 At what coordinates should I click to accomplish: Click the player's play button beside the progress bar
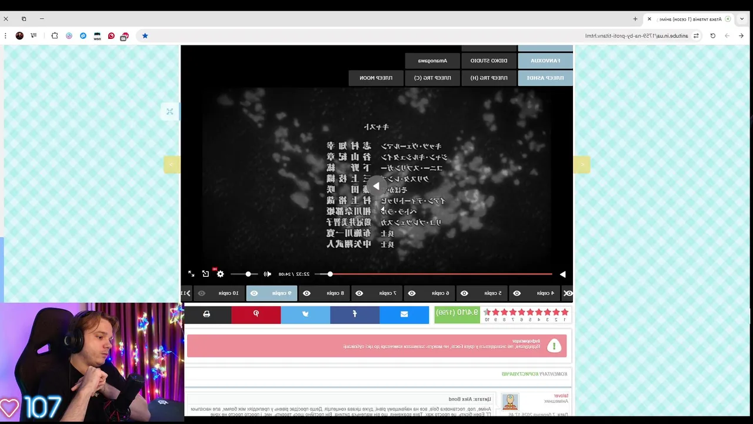(562, 274)
